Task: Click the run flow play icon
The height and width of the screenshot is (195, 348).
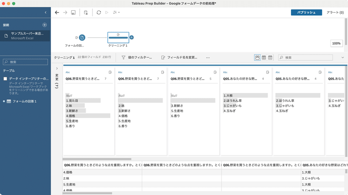Action: tap(107, 13)
